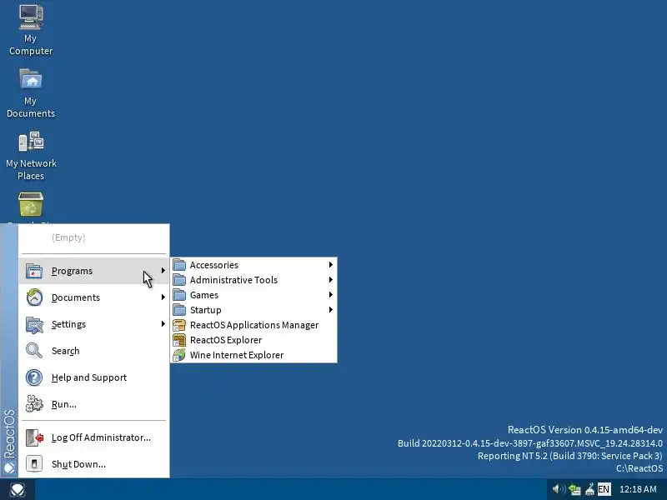Click the volume speaker tray icon
Image resolution: width=667 pixels, height=500 pixels.
[x=559, y=489]
